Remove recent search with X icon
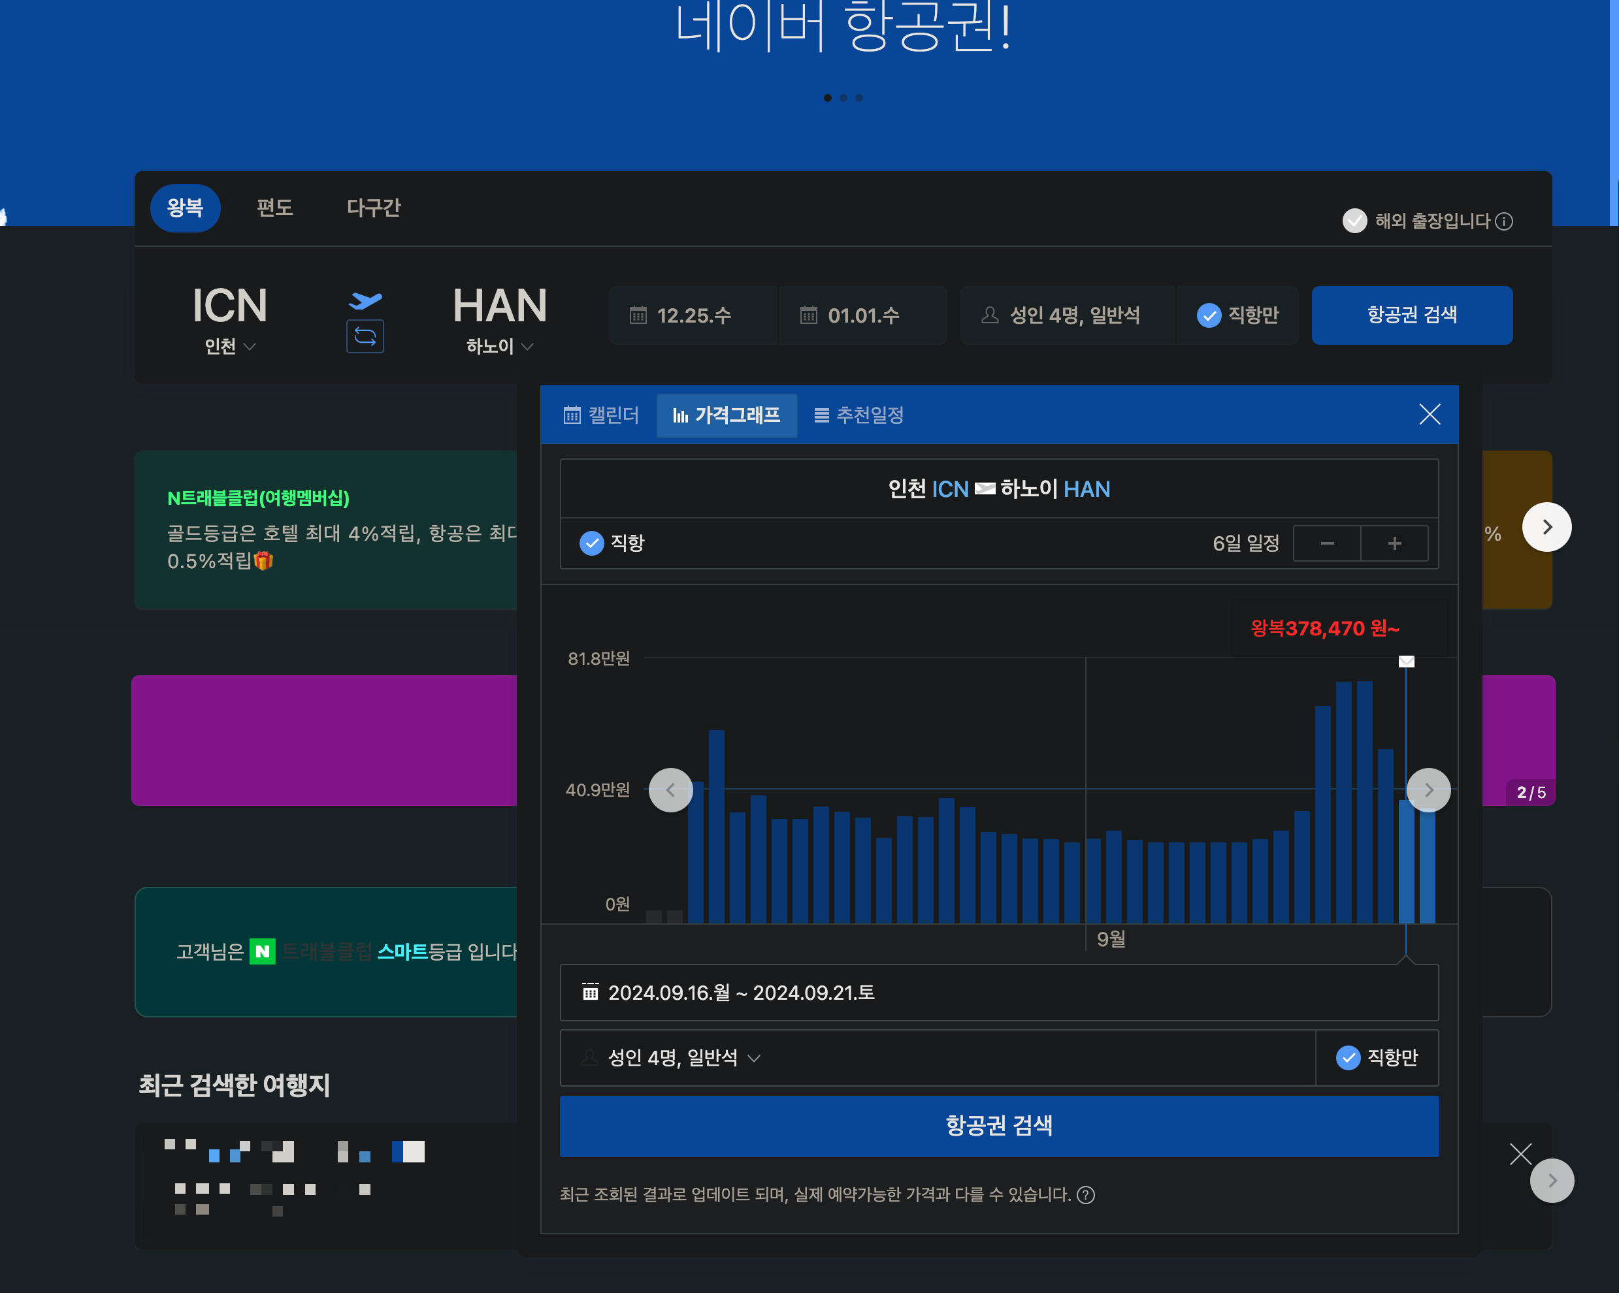 [1520, 1153]
